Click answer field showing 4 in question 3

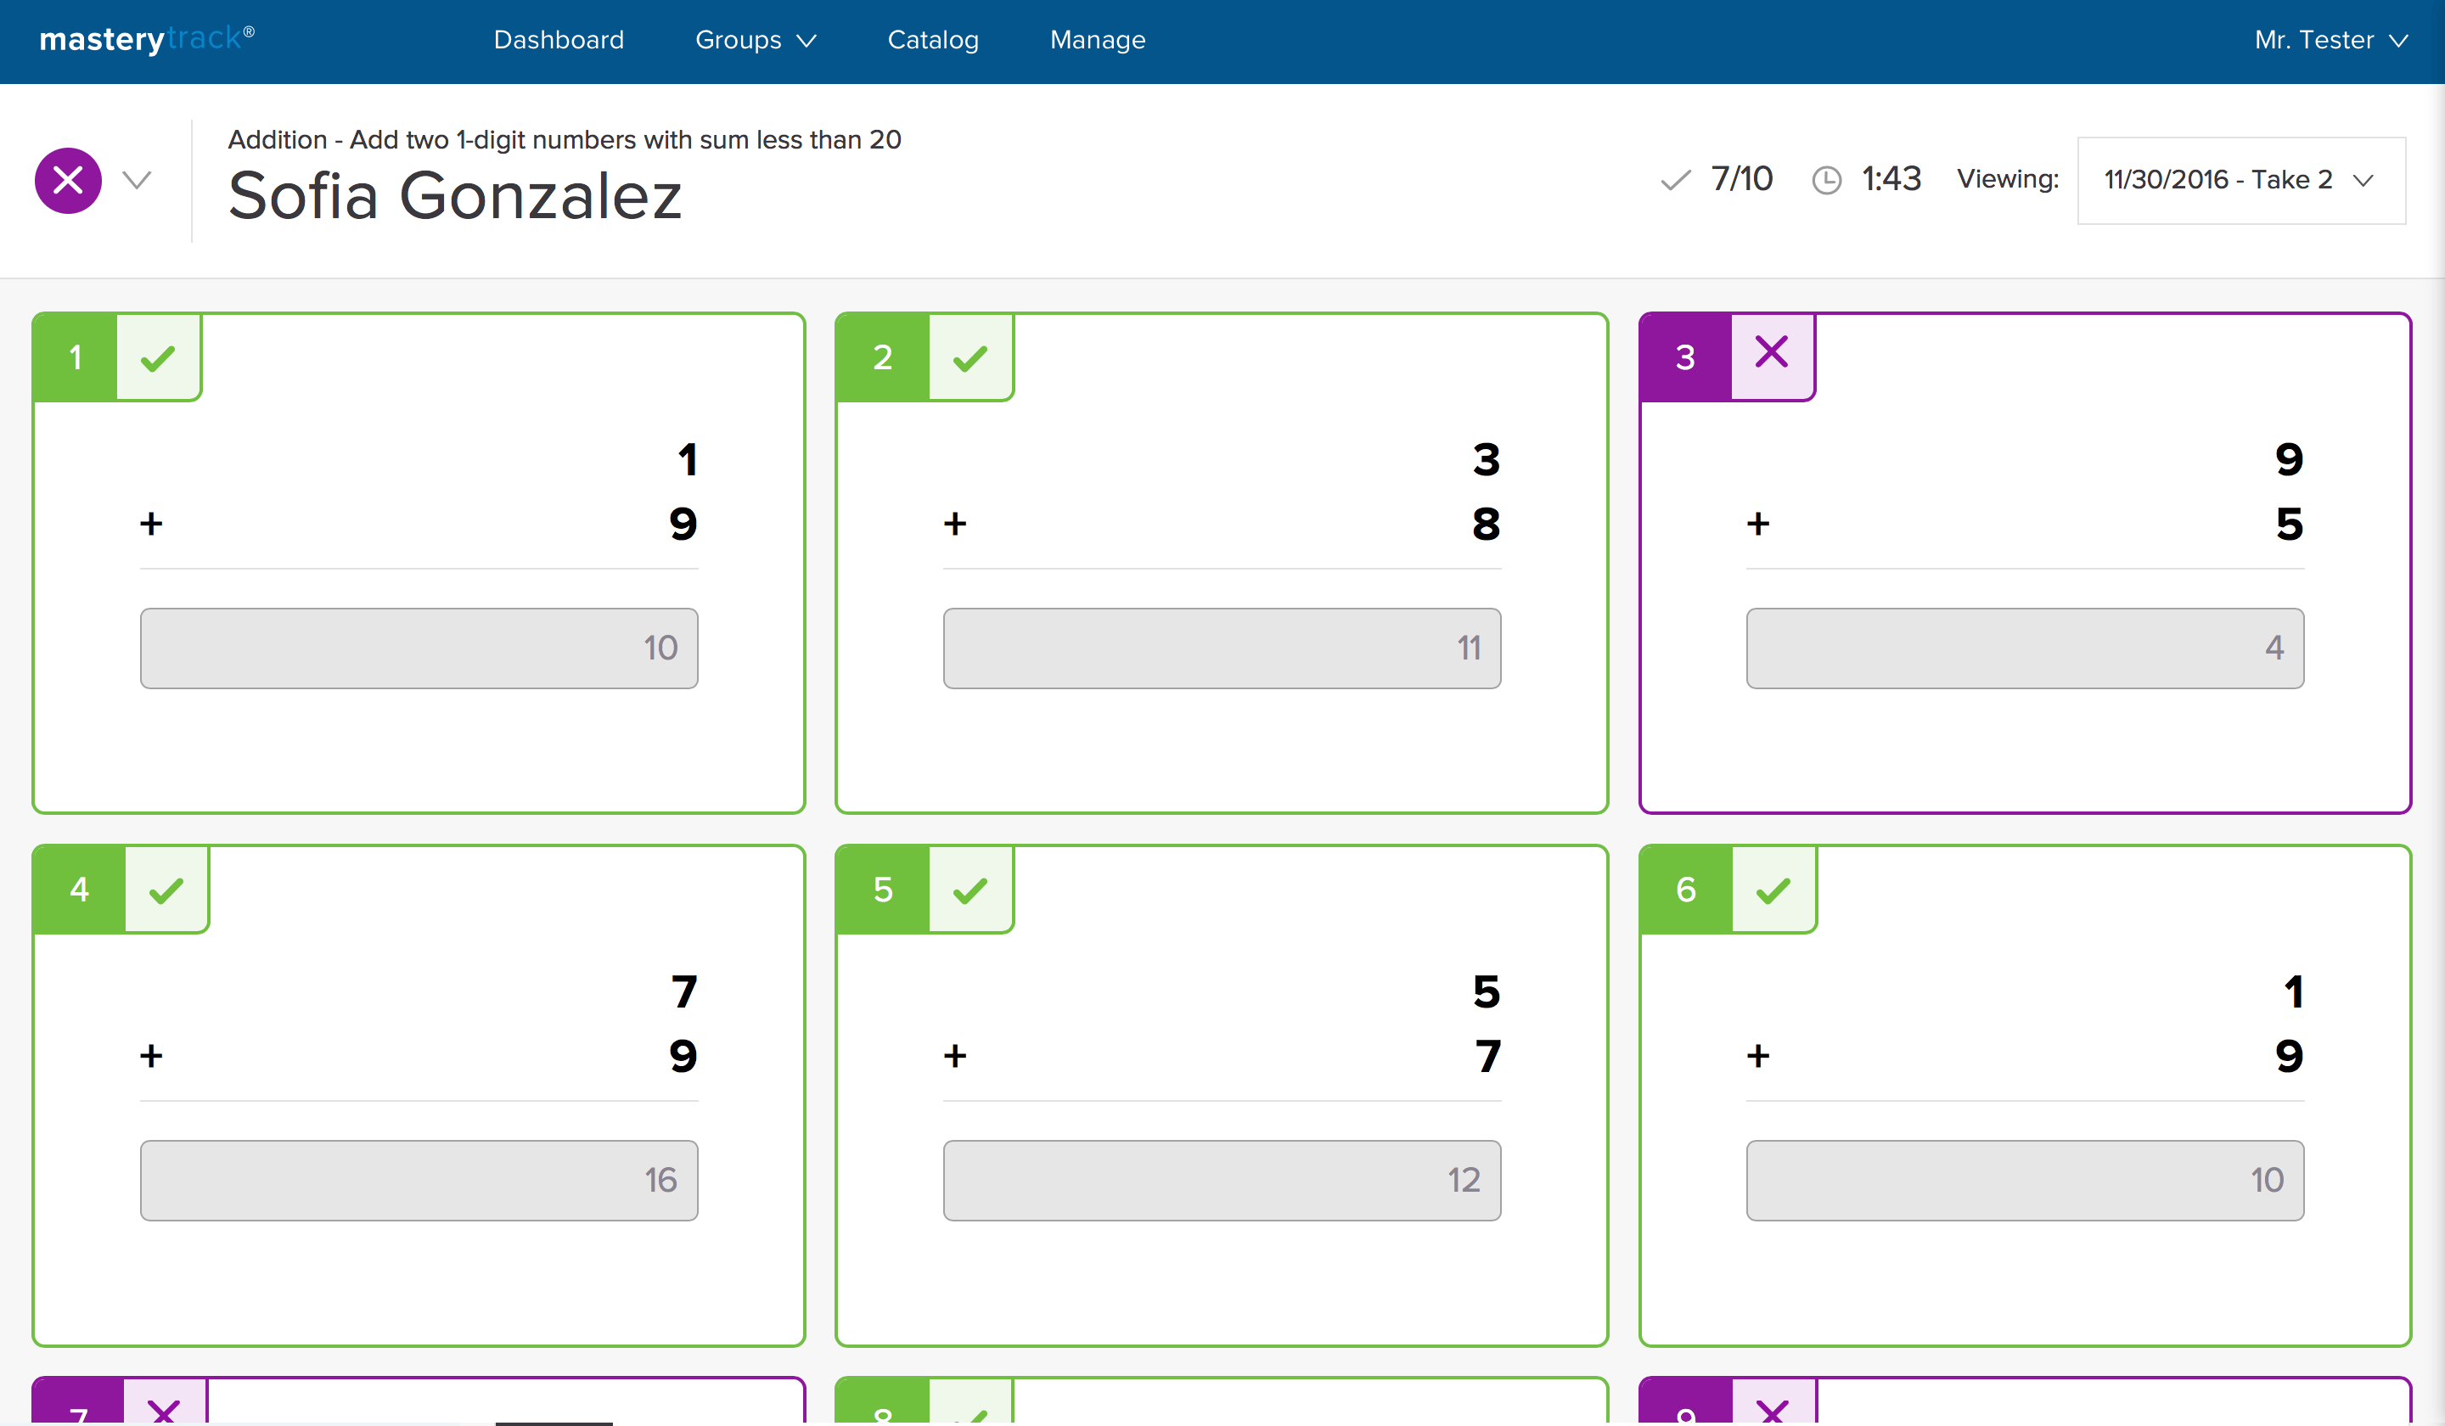tap(2024, 648)
